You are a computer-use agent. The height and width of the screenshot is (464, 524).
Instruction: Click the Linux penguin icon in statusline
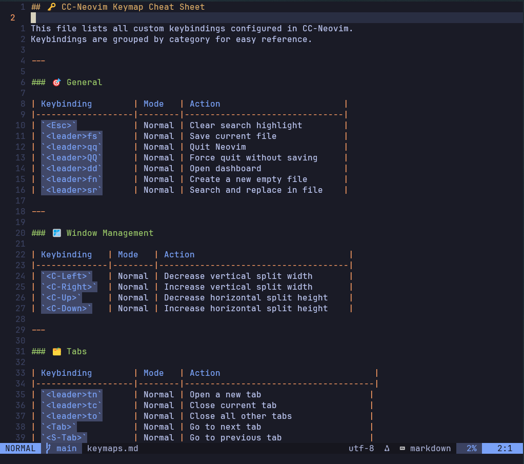pos(387,449)
